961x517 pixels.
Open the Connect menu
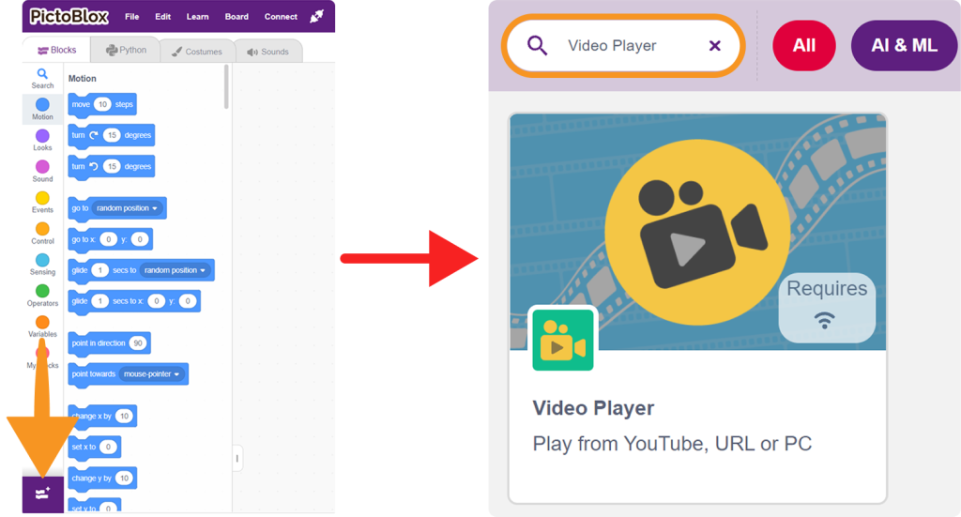point(281,17)
